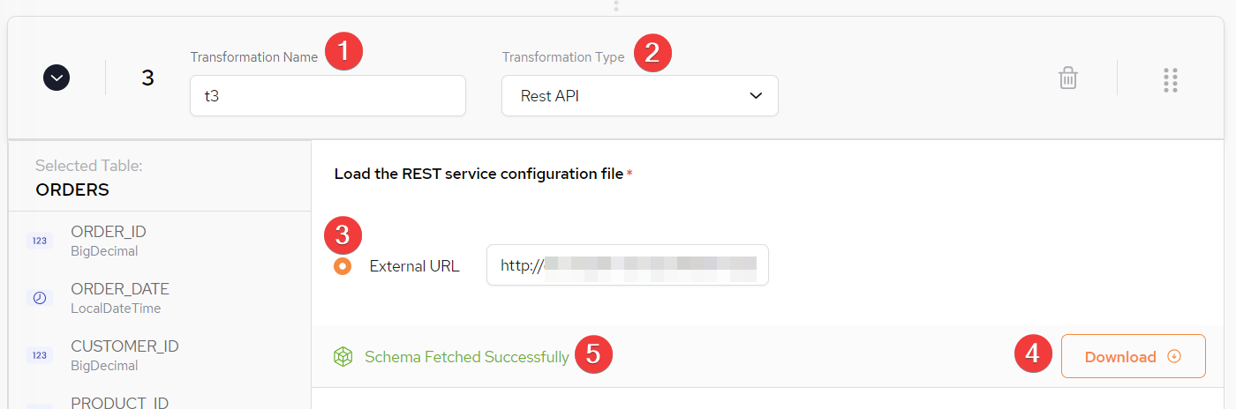Screen dimensions: 1236x409
Task: Click the vertical dots grip at top center
Action: pyautogui.click(x=616, y=6)
